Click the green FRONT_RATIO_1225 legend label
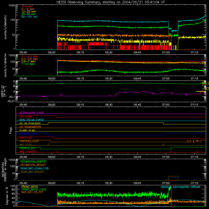Viewport: 209px width, 209px height. point(34,189)
